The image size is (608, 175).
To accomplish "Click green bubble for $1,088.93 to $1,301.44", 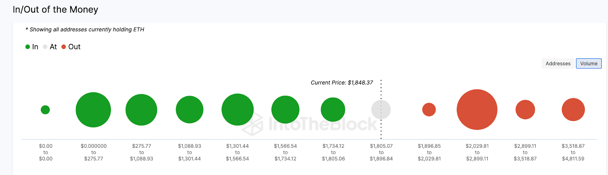I will click(x=190, y=109).
